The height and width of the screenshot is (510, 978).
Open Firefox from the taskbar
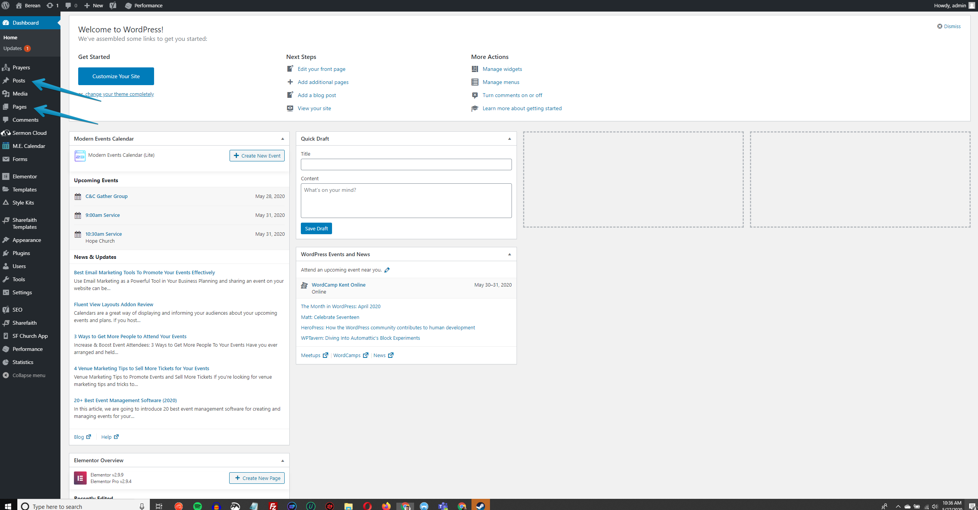click(x=386, y=506)
